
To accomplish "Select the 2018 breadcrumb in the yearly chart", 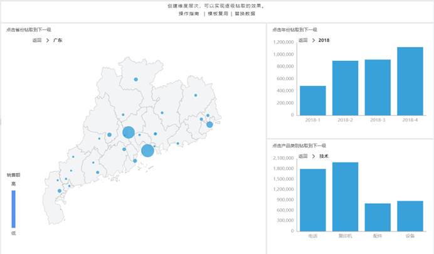I will (324, 40).
